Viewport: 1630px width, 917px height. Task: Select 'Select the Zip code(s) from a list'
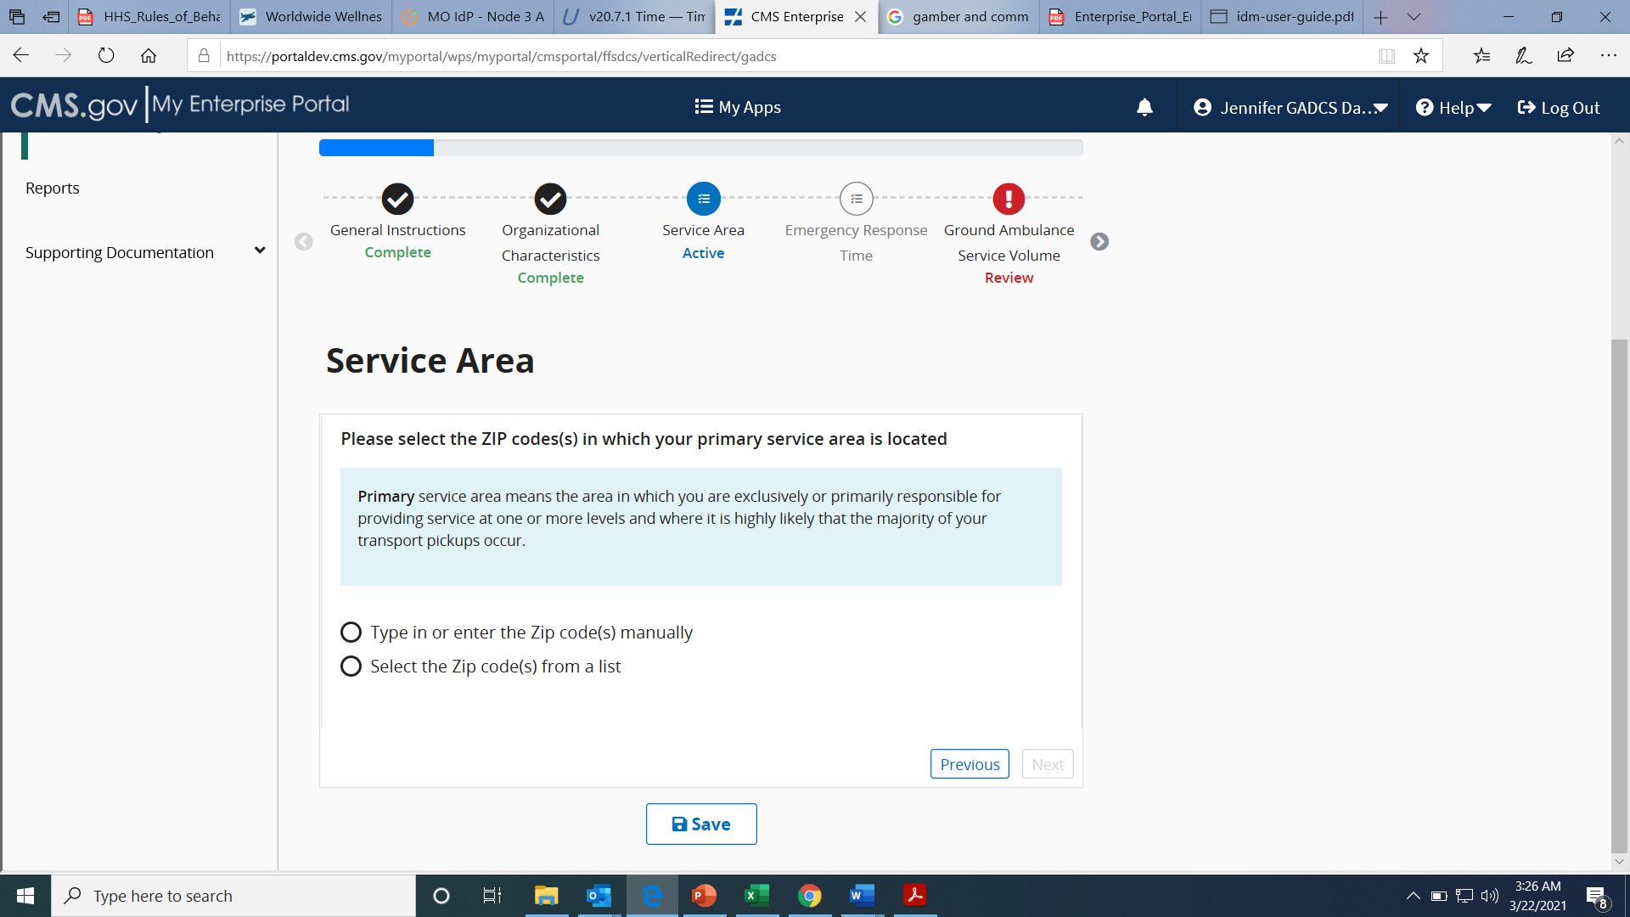tap(351, 667)
